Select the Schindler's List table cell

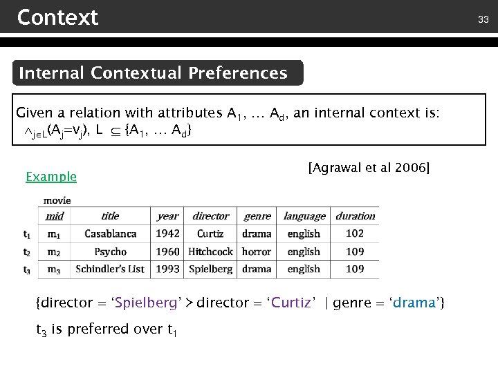click(x=110, y=269)
